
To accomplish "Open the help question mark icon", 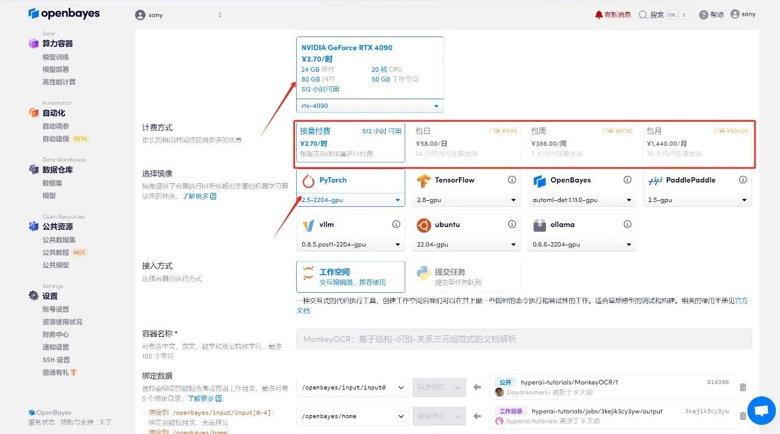I will 703,15.
